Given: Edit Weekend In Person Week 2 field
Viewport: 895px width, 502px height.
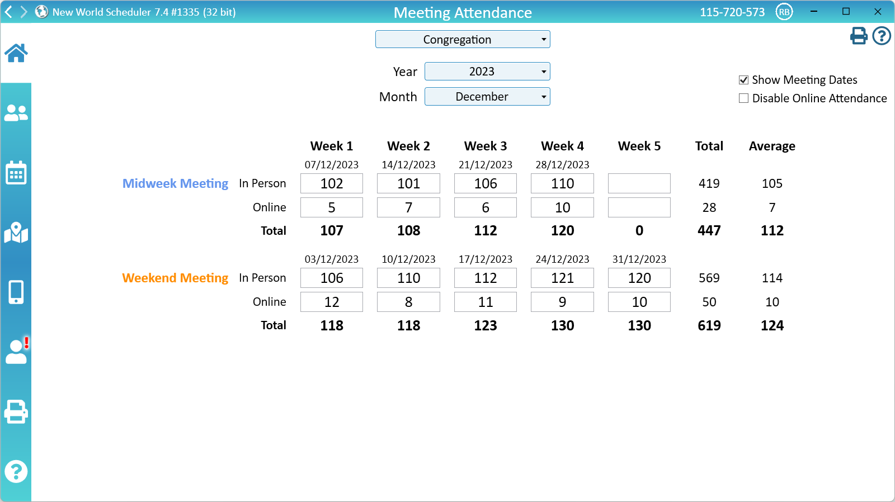Looking at the screenshot, I should tap(408, 278).
